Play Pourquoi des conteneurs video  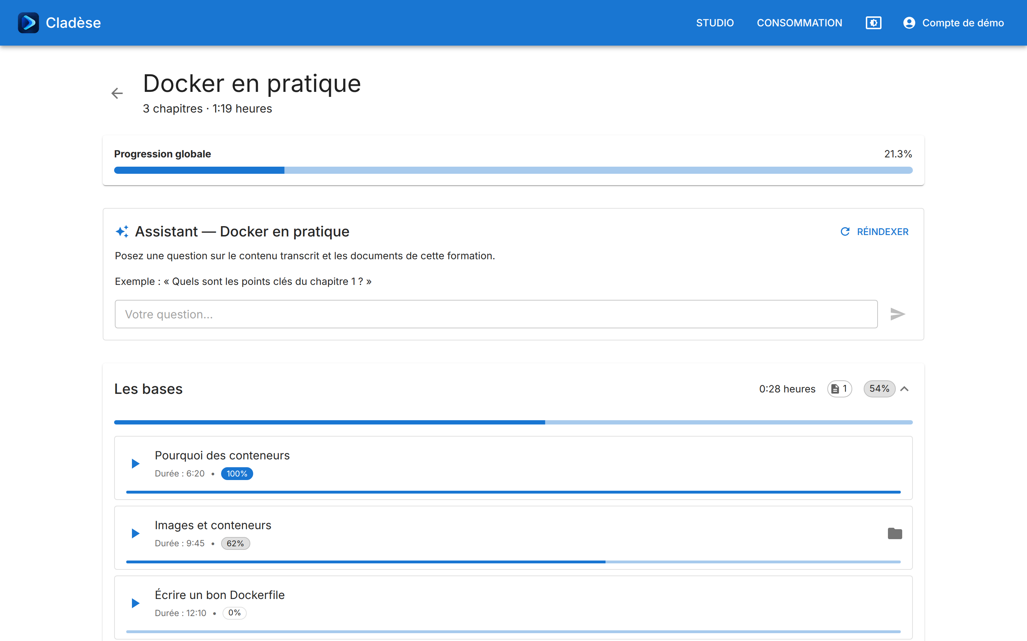coord(136,463)
